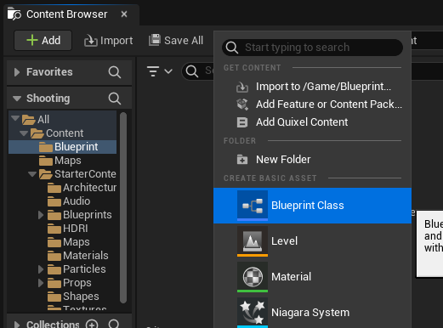
Task: Click the green plus Add button
Action: pos(43,40)
